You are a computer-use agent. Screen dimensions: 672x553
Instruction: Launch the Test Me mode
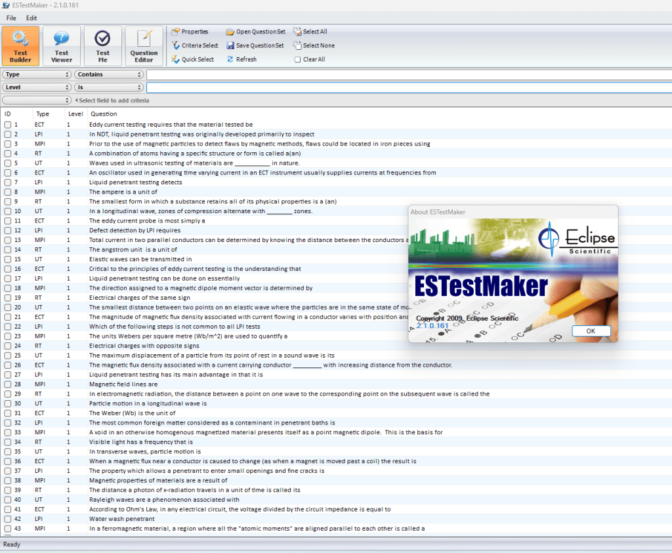103,45
